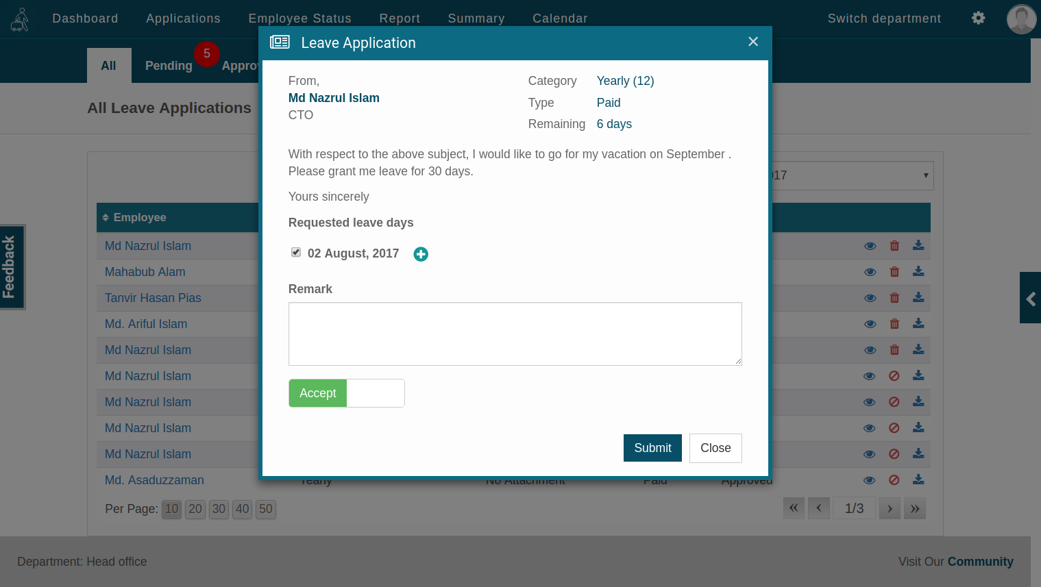Jump to the last page of applications

915,508
